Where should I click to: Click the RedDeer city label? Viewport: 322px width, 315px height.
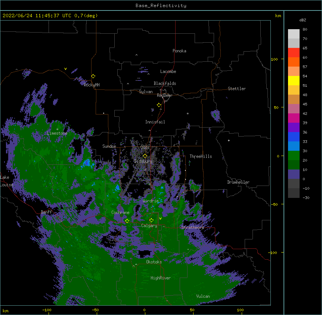coord(164,95)
